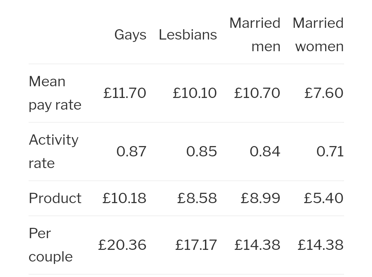
Task: Click the £7.60 Married women cell
Action: click(x=324, y=93)
